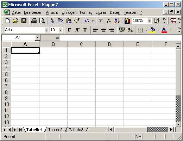Screen dimensions: 183x141
Task: Open the font color dropdown arrow
Action: pyautogui.click(x=170, y=30)
